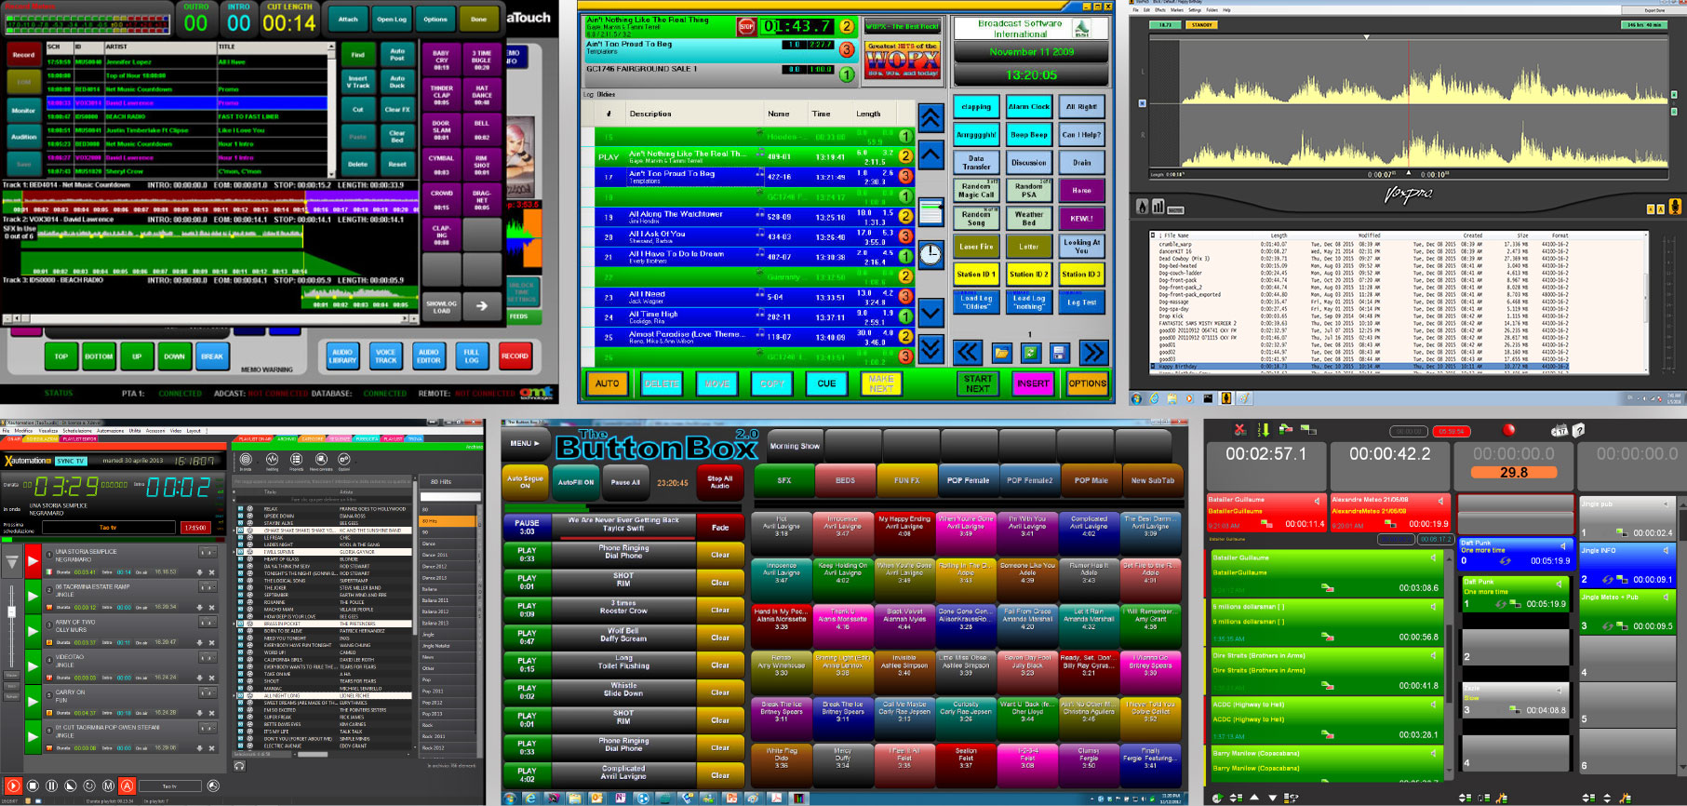Click the In onda icon in Xautomation archive
The image size is (1687, 806).
tap(246, 460)
